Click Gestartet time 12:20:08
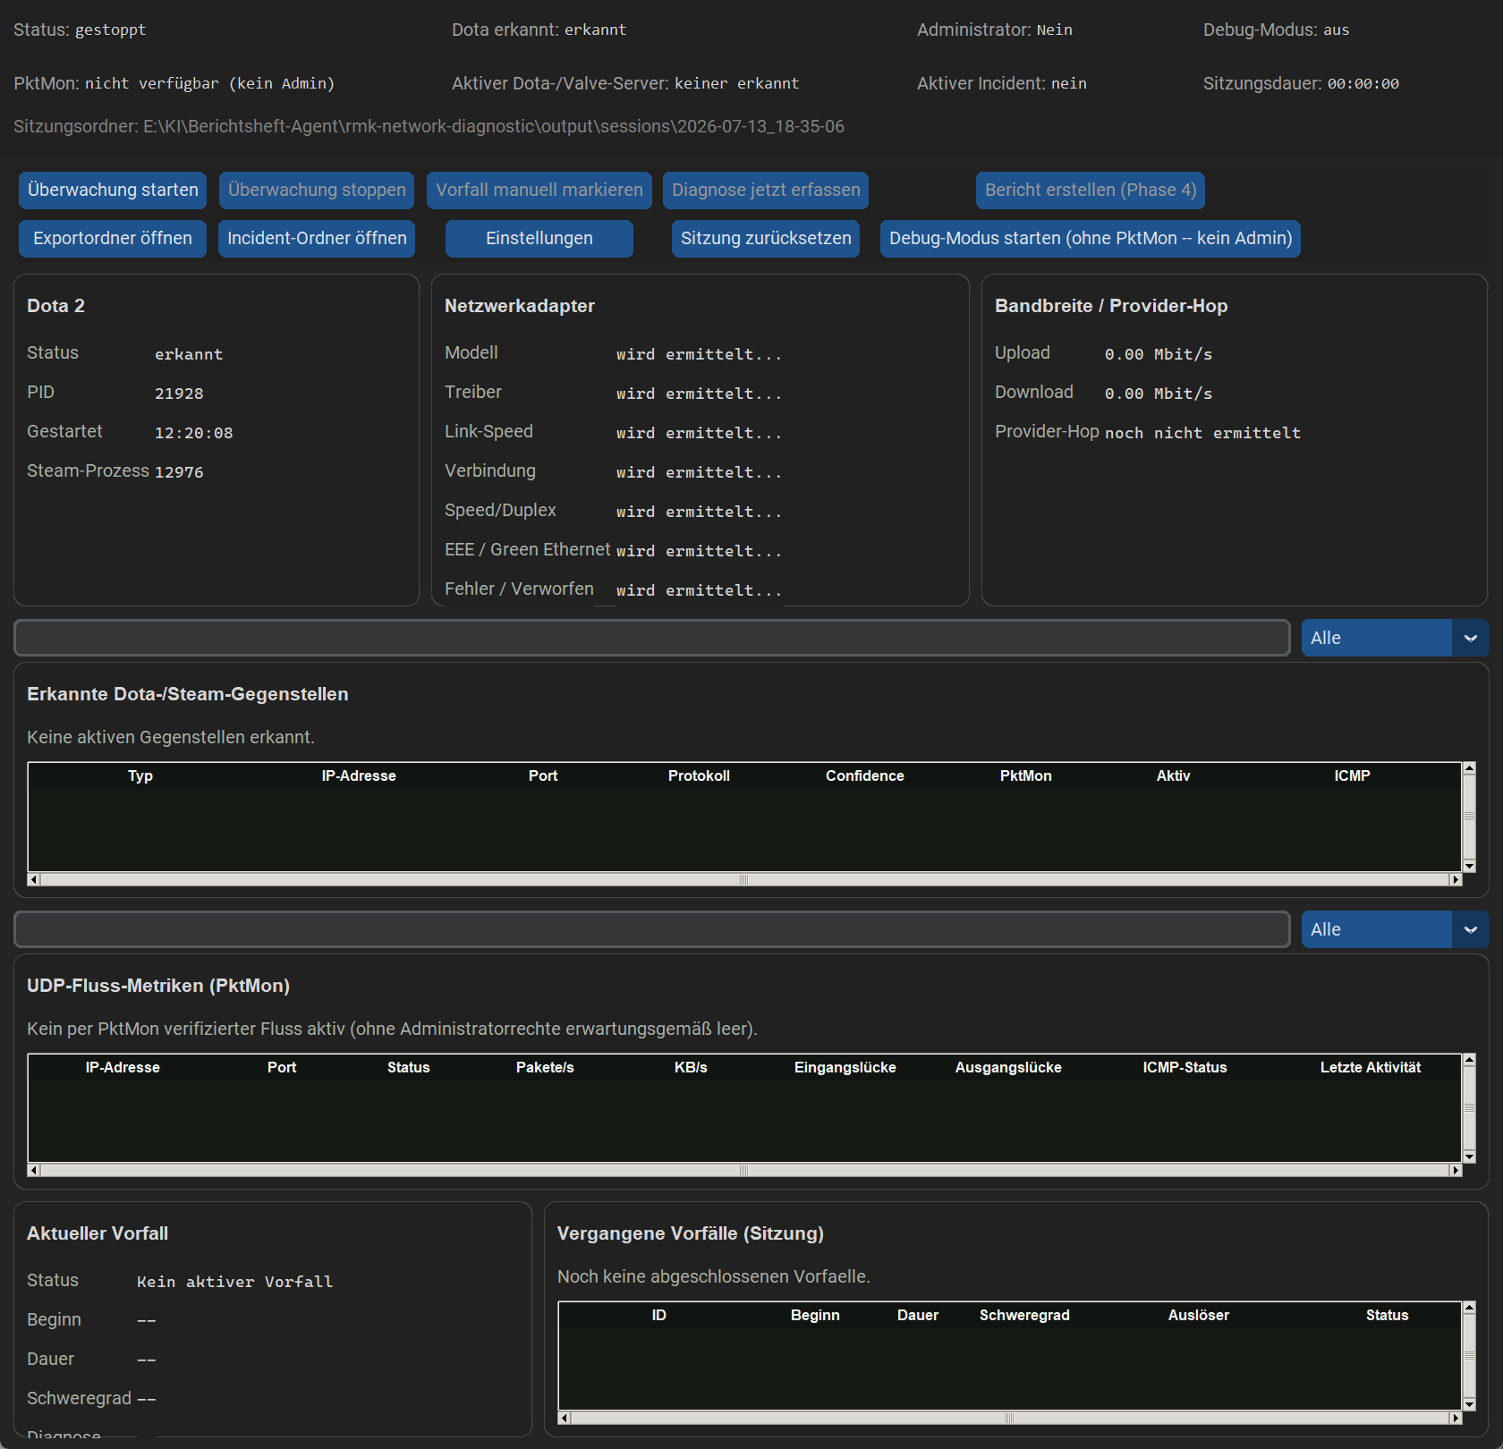 tap(193, 433)
